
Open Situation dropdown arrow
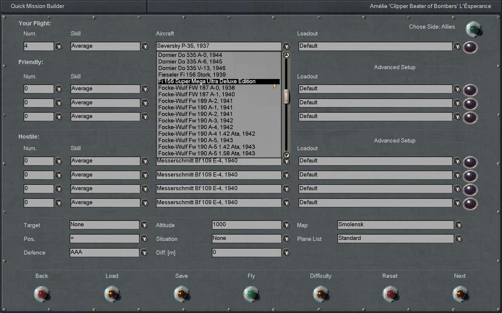point(286,239)
